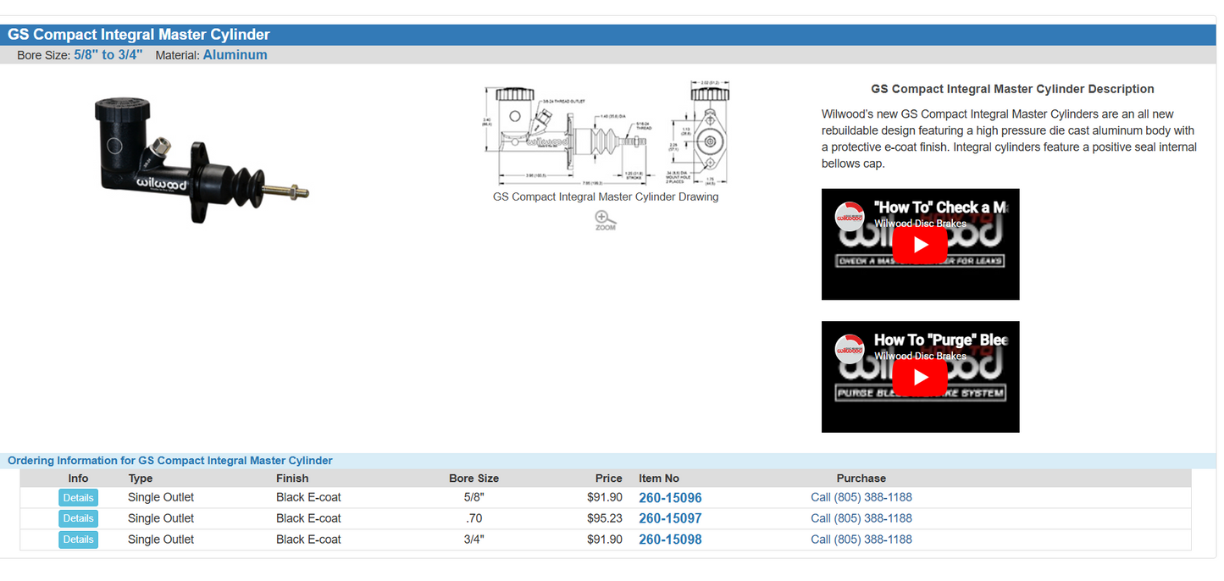Click the zoom magnifier icon under drawing
The width and height of the screenshot is (1224, 581).
click(606, 220)
